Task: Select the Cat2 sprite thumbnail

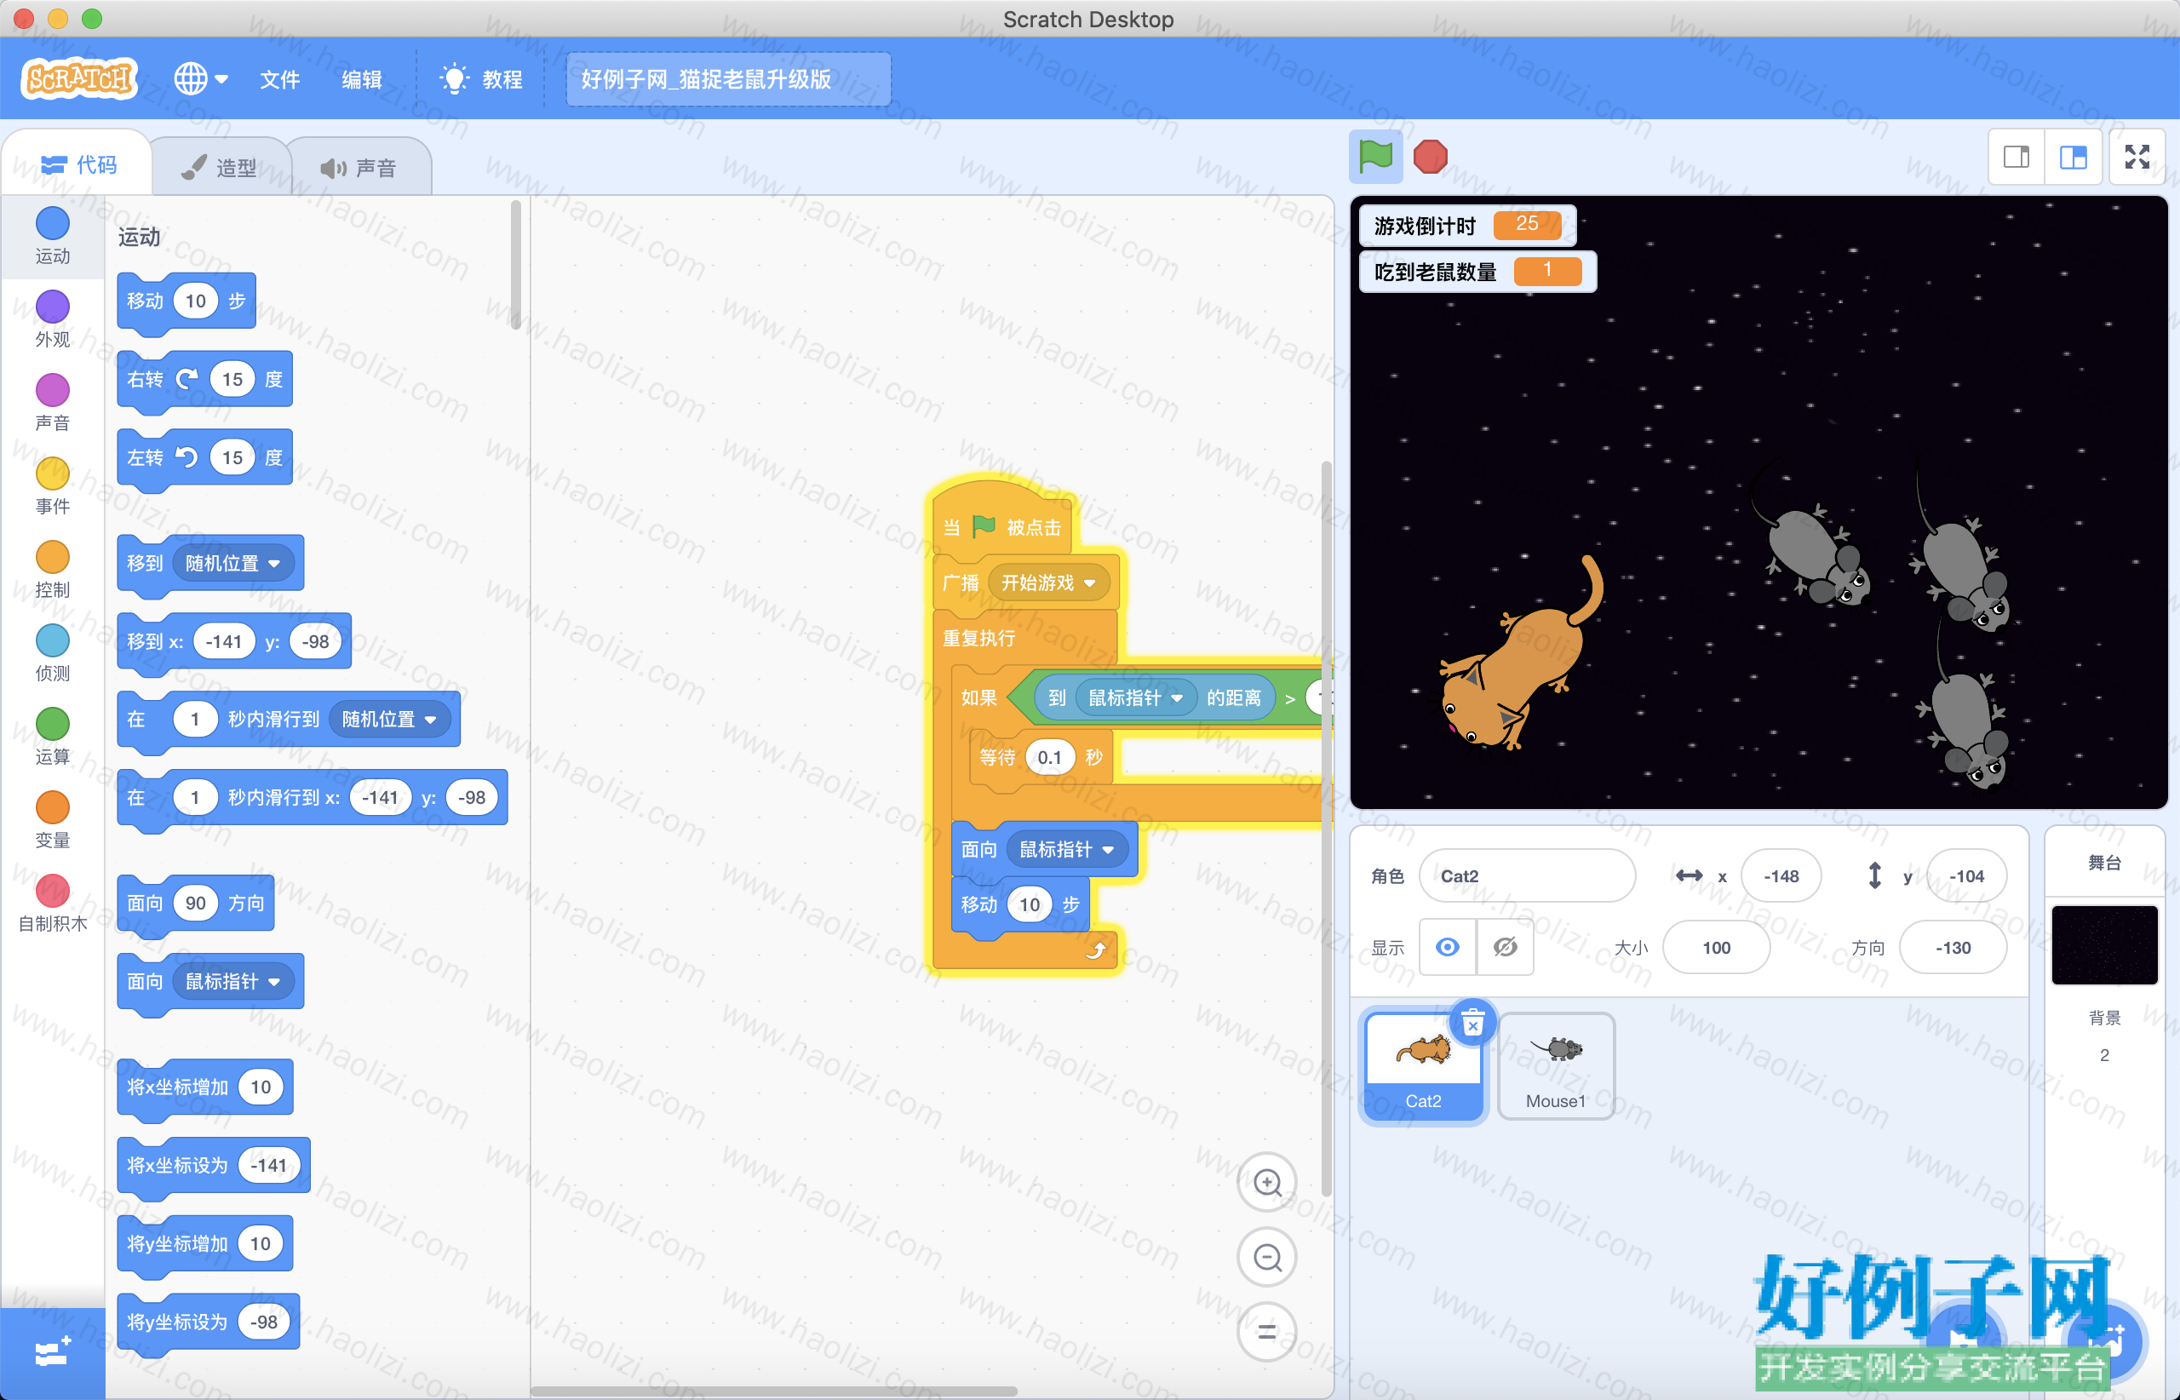Action: [1424, 1067]
